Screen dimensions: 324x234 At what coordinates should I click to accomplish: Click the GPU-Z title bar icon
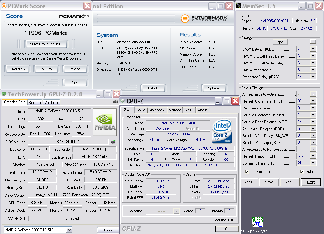pos(4,94)
